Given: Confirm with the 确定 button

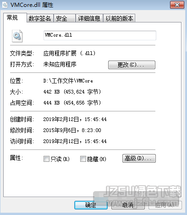Looking at the screenshot, I should point(91,205).
